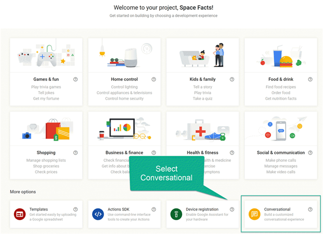Open help icon next to Device registration
This screenshot has height=234, width=323.
232,209
